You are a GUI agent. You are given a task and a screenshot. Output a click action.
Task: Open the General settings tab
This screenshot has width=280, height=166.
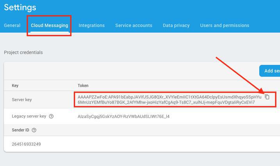click(x=12, y=25)
